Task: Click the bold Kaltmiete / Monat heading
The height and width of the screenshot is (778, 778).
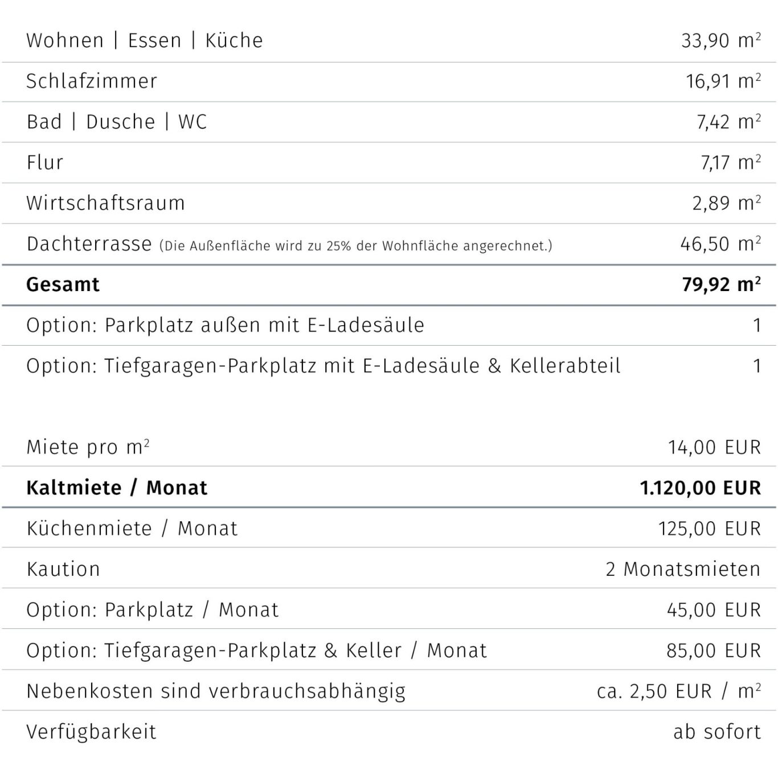Action: pyautogui.click(x=117, y=488)
